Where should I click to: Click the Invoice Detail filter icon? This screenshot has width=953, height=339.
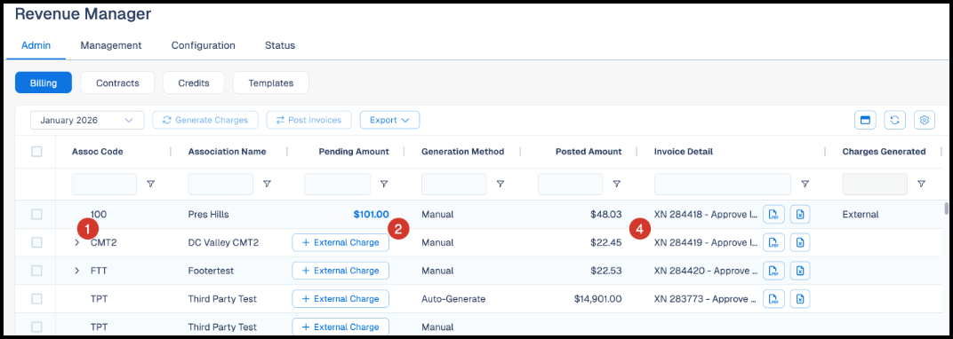pos(805,184)
